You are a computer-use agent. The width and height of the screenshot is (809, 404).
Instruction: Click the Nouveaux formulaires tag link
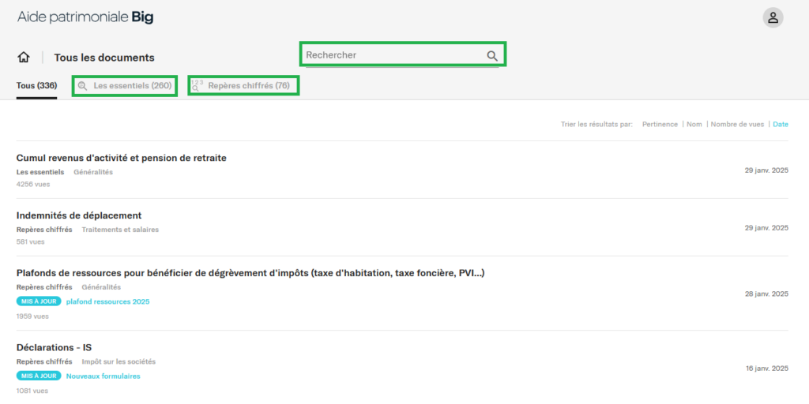click(x=103, y=376)
